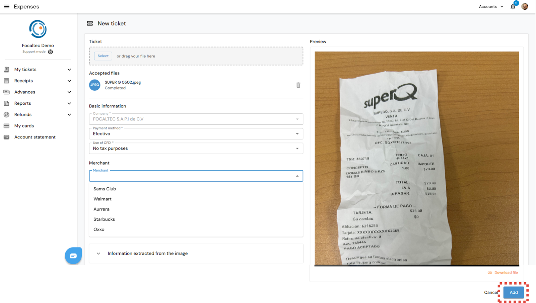Open the user profile avatar
The width and height of the screenshot is (536, 303).
click(525, 7)
